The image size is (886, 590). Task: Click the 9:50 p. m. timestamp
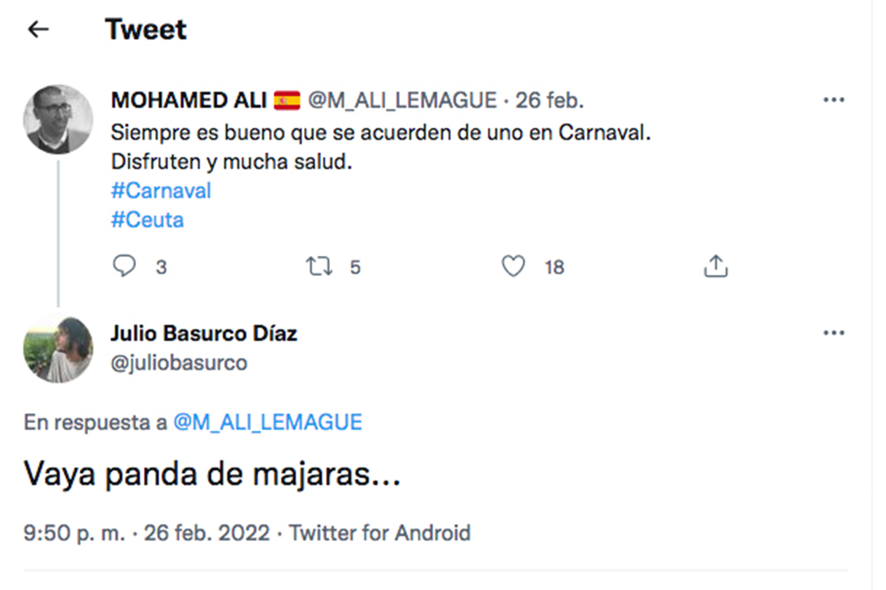tap(74, 533)
